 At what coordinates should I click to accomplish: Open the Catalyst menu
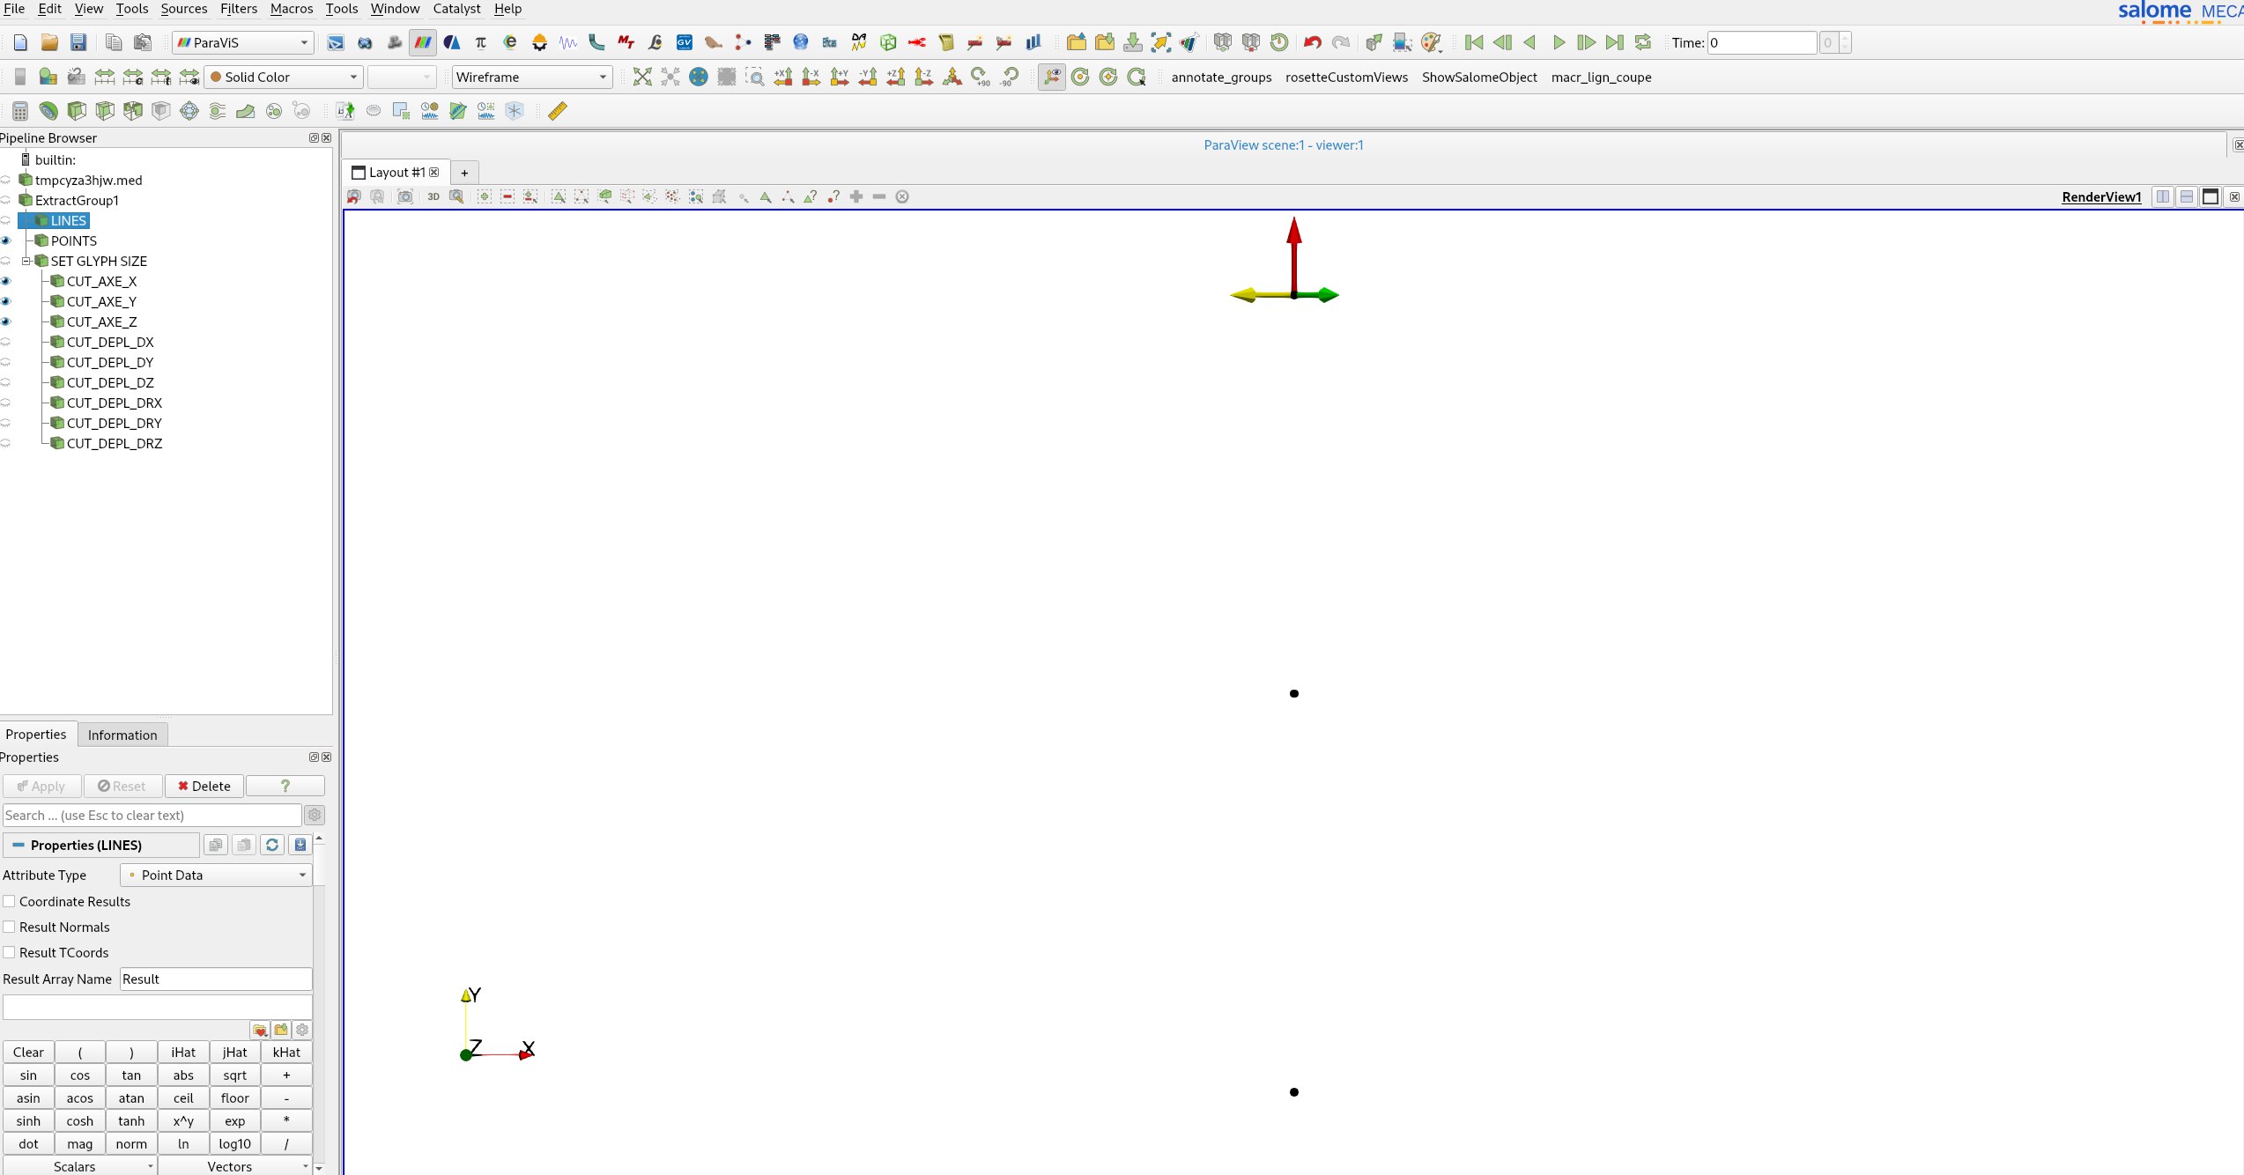pos(456,9)
